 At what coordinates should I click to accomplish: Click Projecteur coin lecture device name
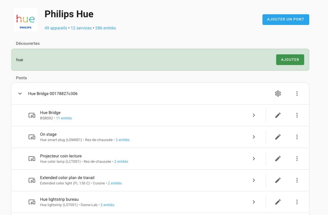click(61, 156)
